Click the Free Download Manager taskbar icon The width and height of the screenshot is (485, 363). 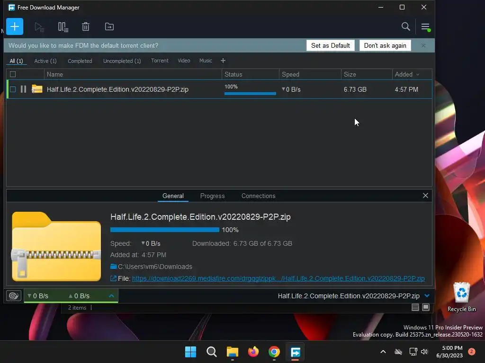point(295,352)
